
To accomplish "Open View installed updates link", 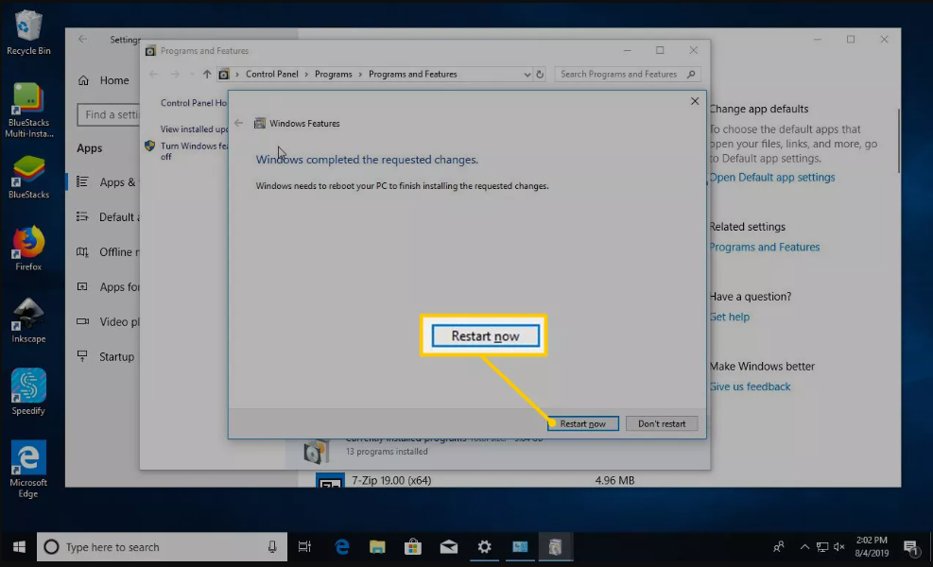I will pos(194,129).
